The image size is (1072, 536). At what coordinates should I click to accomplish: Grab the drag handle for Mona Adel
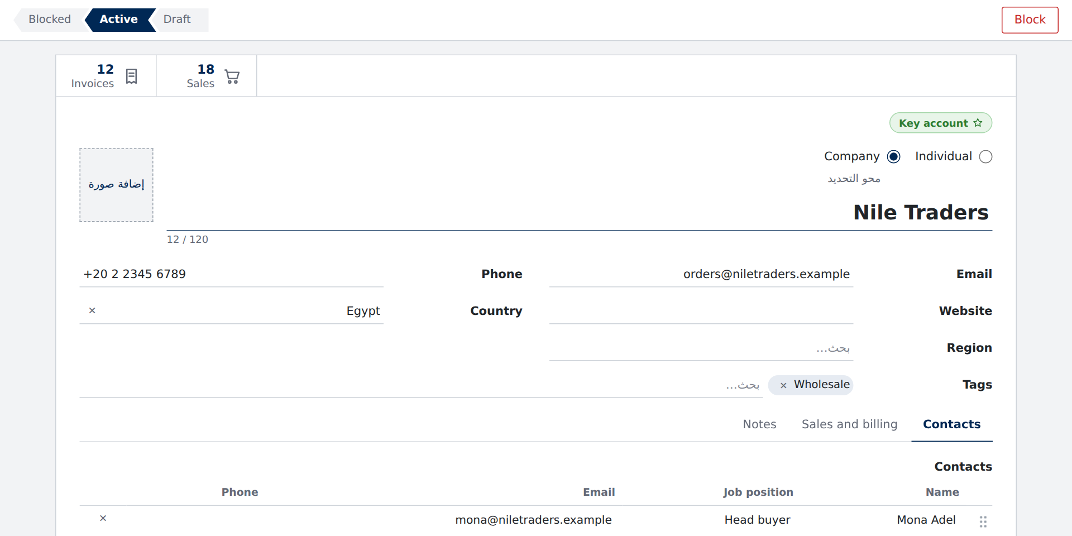[983, 521]
